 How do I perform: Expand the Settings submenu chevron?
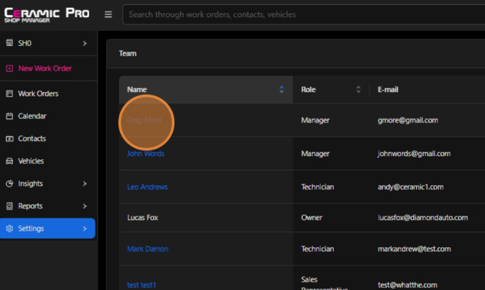pos(84,229)
